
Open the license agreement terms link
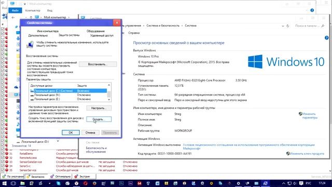[x=249, y=146]
